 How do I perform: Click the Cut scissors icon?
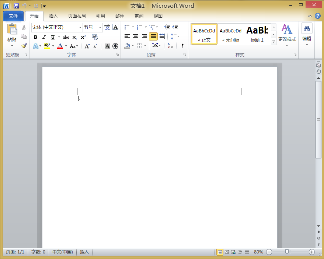coord(24,27)
